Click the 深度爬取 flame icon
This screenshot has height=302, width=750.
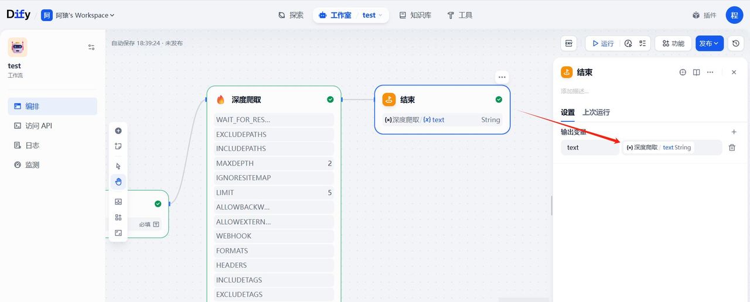pyautogui.click(x=221, y=99)
